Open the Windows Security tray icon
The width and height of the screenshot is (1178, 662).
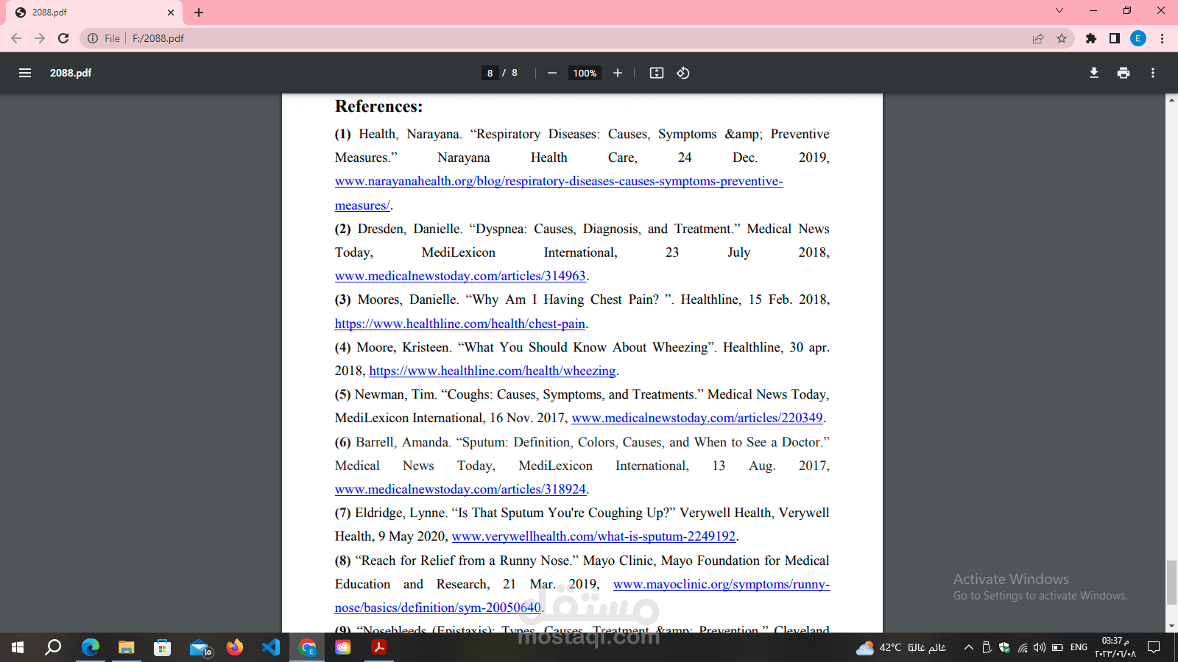pyautogui.click(x=1004, y=647)
